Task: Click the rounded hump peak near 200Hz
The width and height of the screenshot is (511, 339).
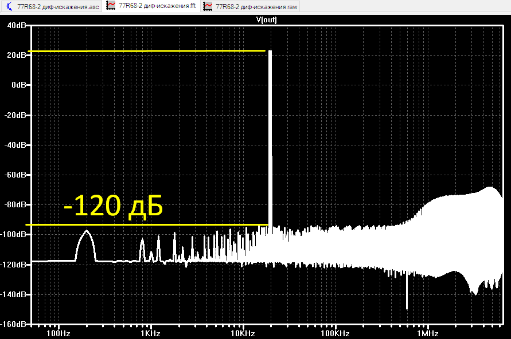Action: [x=87, y=231]
